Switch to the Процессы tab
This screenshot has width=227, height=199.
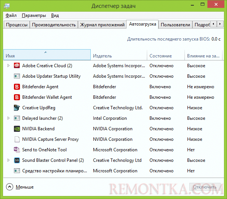coord(17,25)
